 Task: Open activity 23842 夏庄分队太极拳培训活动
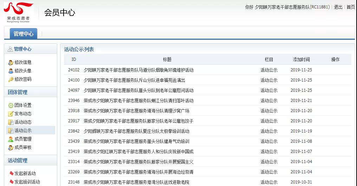click(136, 131)
